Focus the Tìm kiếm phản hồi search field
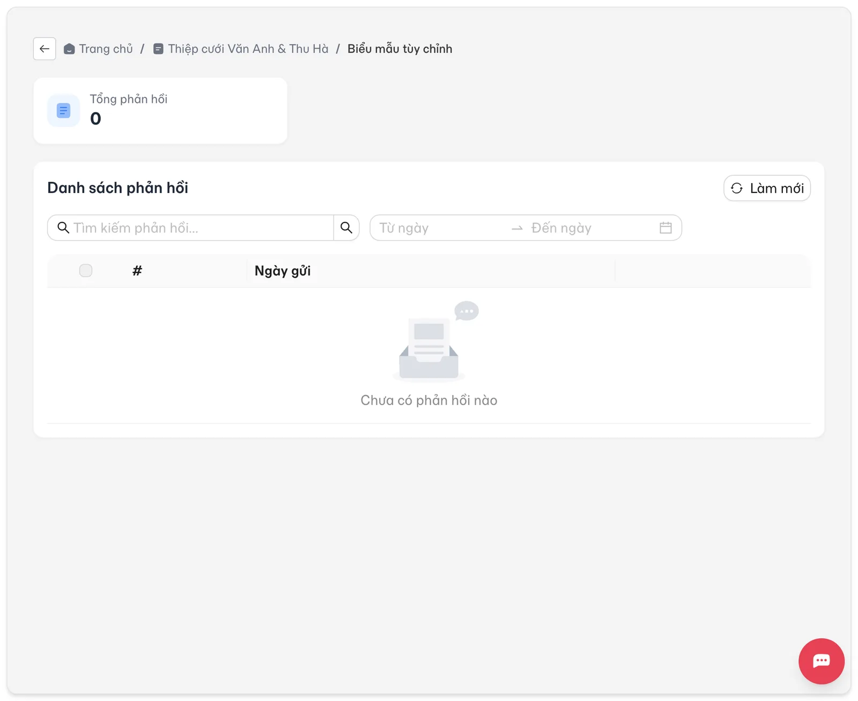 (190, 228)
